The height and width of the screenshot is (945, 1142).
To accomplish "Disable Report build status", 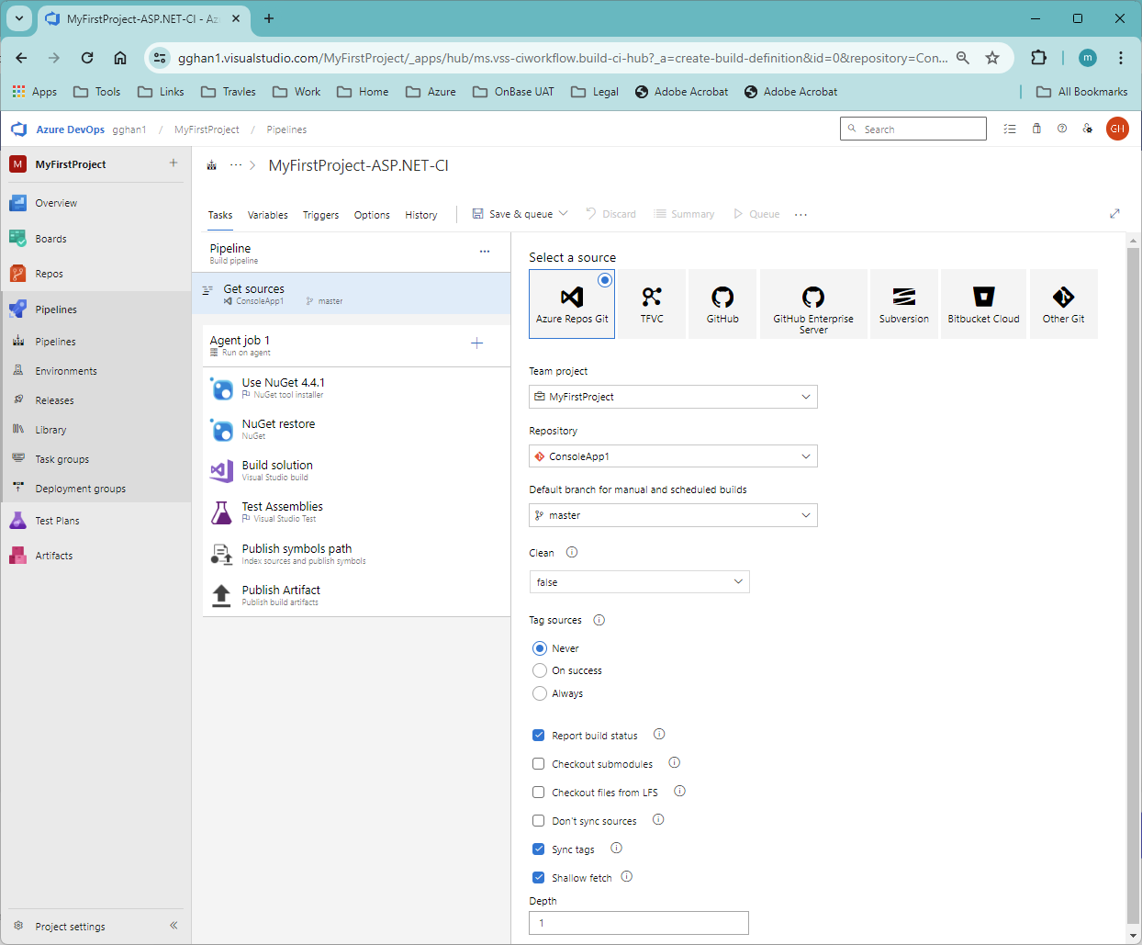I will point(539,735).
